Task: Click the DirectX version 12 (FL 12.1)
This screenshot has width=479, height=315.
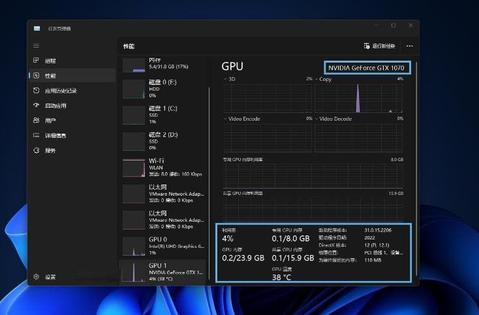Action: (x=377, y=245)
